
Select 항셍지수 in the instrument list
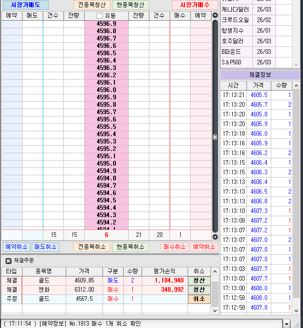233,31
